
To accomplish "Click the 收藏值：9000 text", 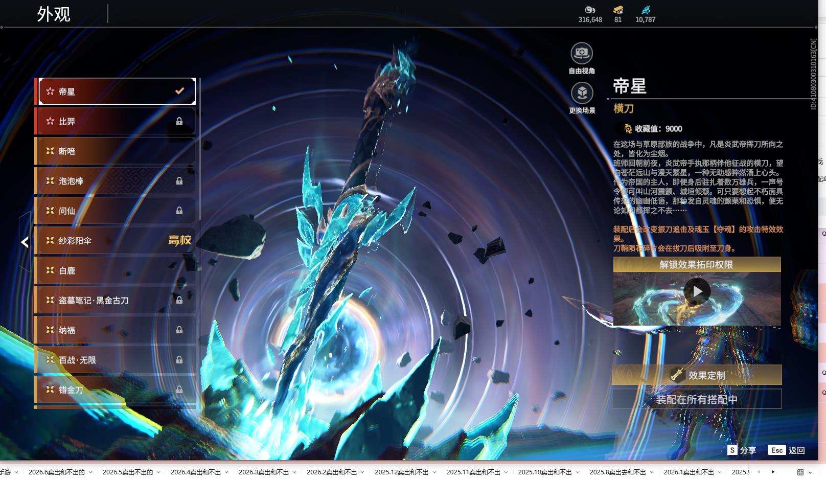I will (658, 129).
